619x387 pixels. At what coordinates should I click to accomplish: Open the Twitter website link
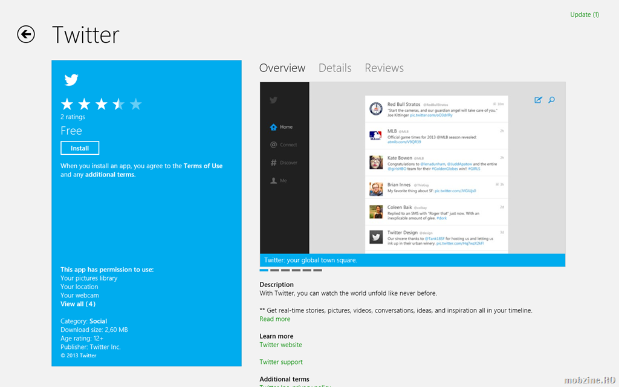tap(280, 345)
